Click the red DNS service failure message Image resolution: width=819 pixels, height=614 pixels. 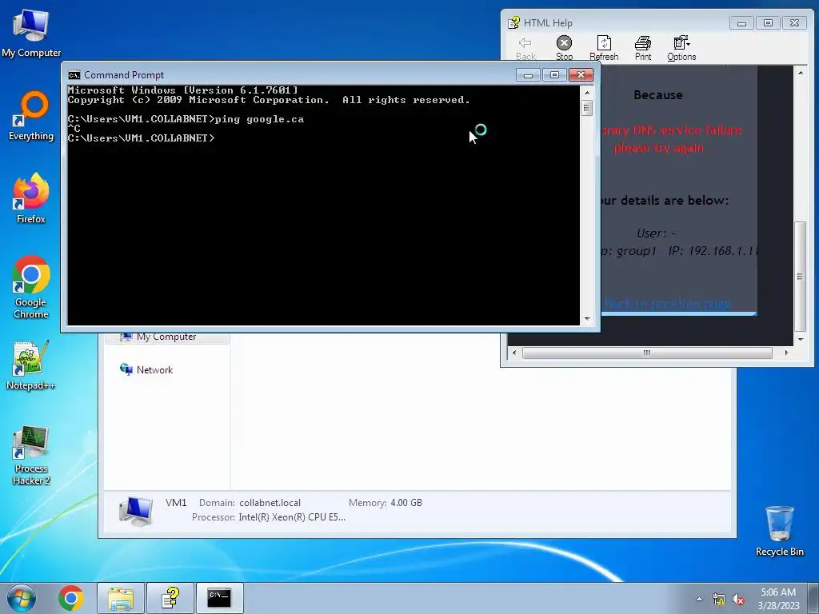coord(671,139)
